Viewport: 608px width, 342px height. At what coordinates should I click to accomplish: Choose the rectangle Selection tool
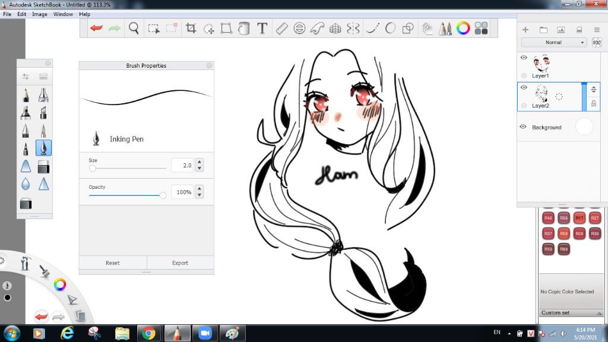(154, 28)
